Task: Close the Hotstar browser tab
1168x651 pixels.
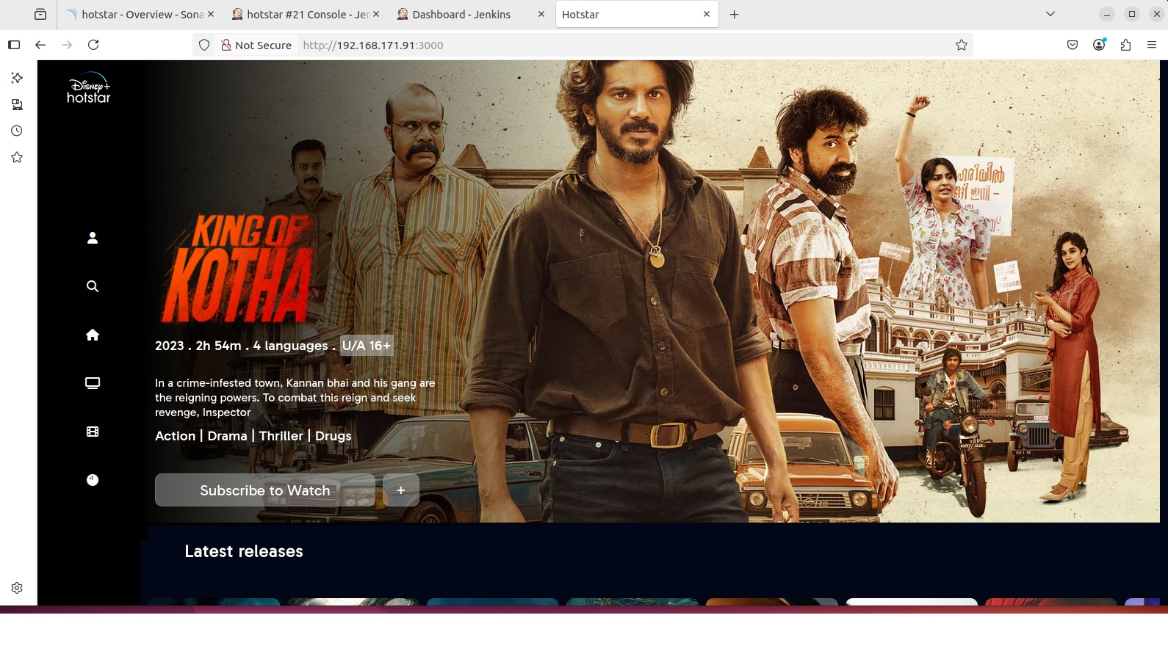Action: (x=707, y=14)
